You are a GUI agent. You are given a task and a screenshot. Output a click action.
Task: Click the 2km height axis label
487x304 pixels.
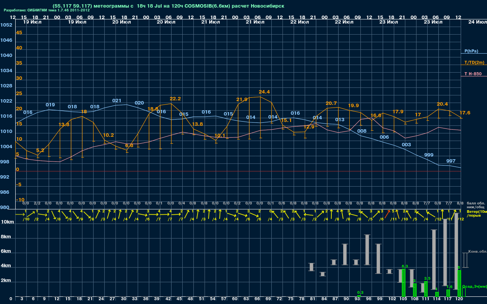click(x=6, y=281)
